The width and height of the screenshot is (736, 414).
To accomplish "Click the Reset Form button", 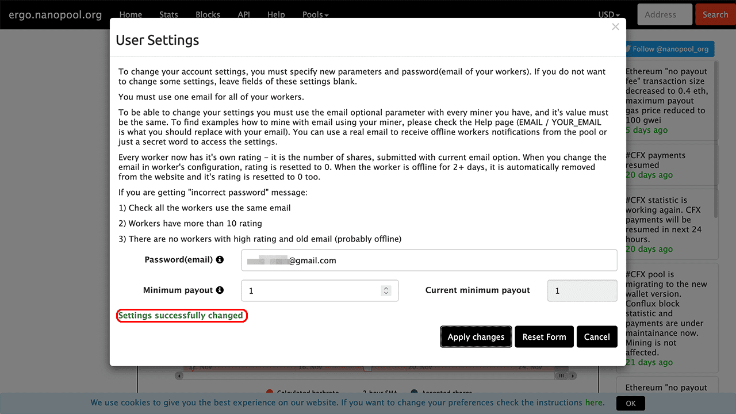I will click(544, 337).
